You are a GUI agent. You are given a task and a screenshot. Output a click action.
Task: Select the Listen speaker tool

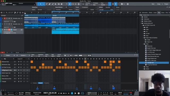(x=62, y=4)
